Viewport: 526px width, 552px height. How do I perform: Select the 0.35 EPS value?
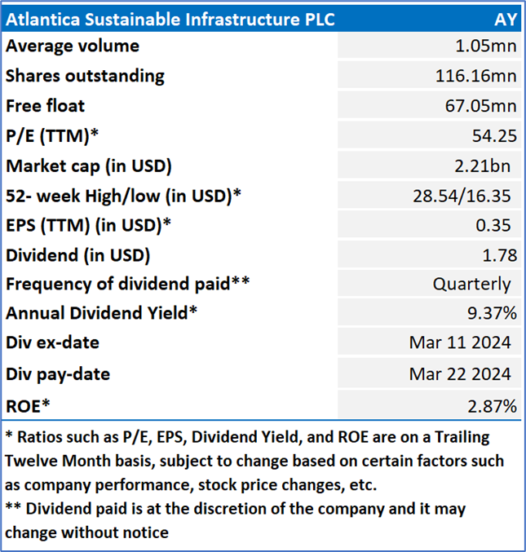(x=499, y=226)
